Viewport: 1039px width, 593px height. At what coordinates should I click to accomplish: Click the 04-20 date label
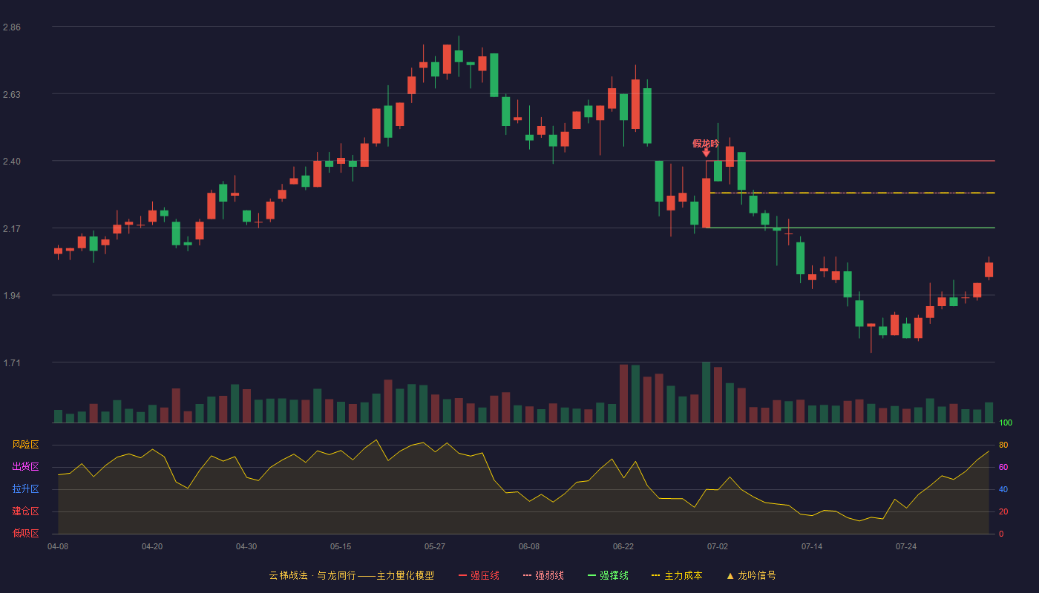point(152,546)
